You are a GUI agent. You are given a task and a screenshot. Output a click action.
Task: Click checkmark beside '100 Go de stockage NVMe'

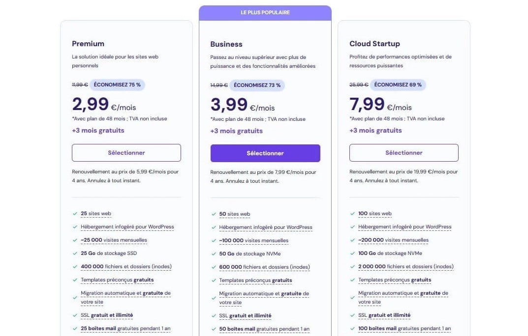(x=352, y=253)
